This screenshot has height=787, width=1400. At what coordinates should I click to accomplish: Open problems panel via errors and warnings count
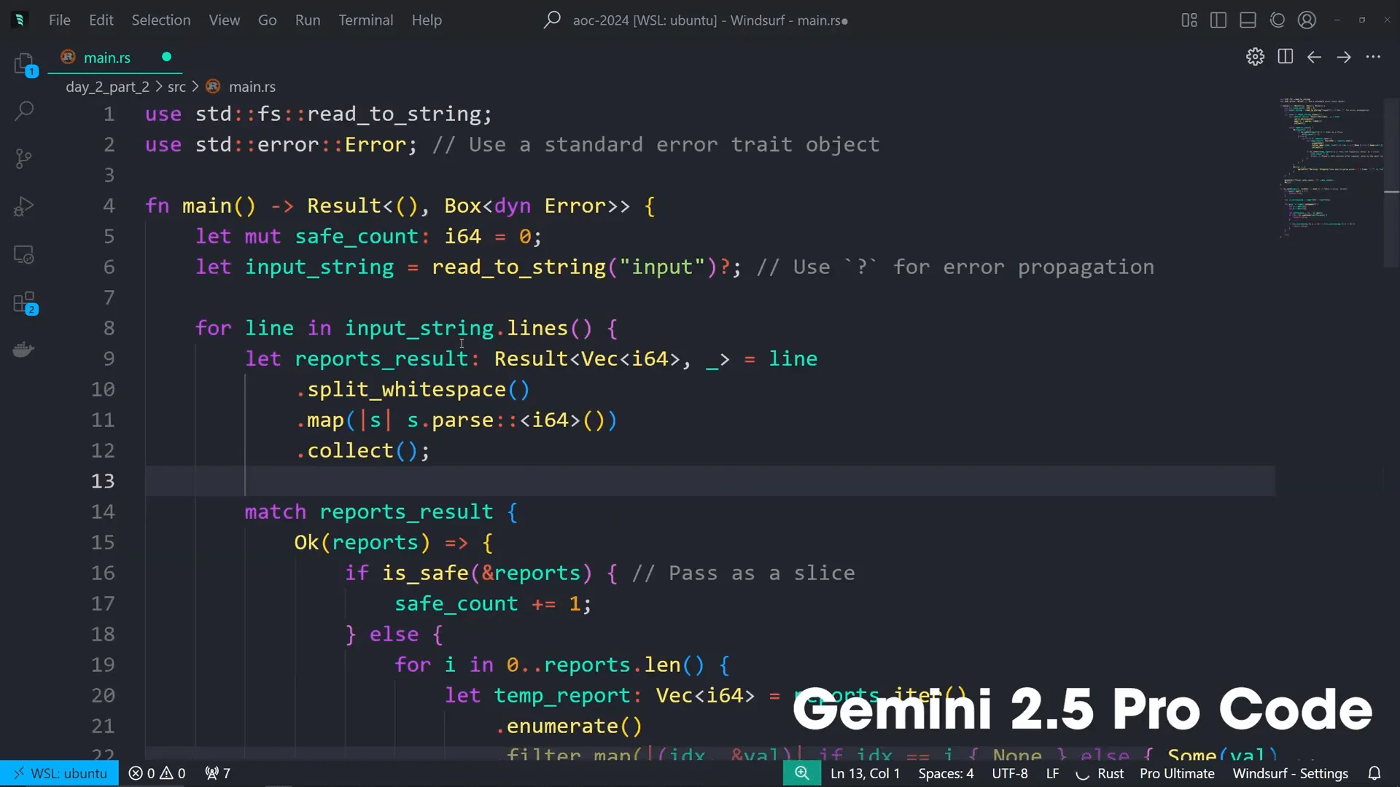pyautogui.click(x=157, y=773)
